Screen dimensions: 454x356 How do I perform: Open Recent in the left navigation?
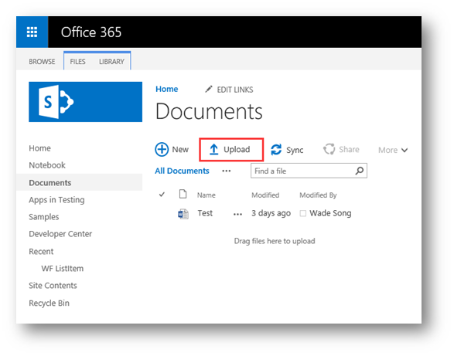pos(41,251)
